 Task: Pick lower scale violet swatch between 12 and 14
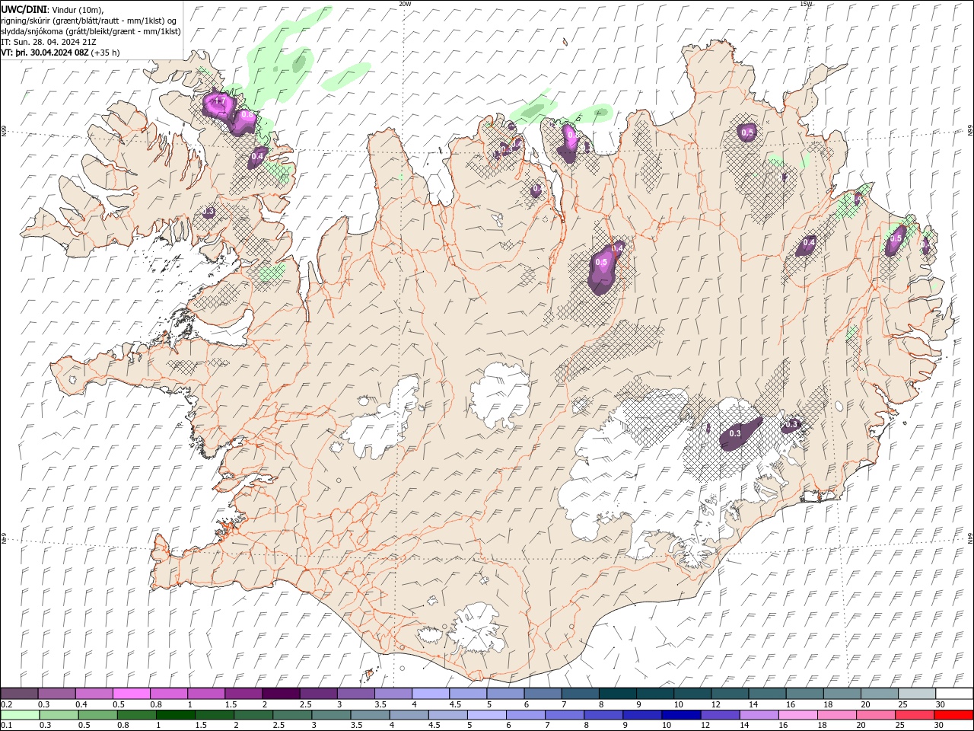tap(720, 714)
